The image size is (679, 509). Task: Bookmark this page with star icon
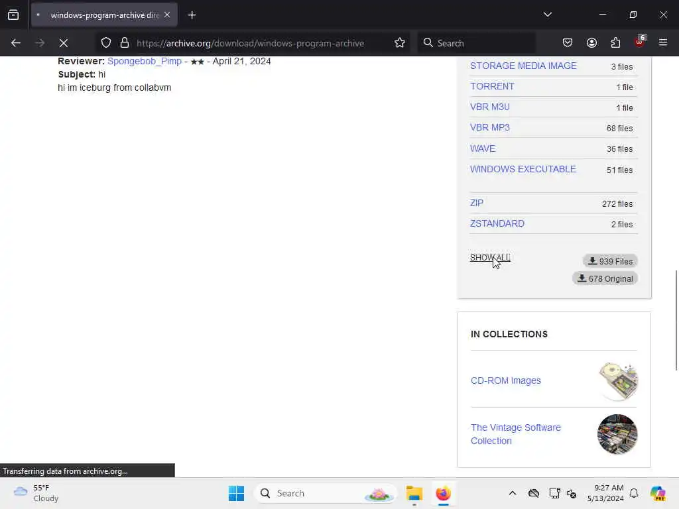(400, 43)
